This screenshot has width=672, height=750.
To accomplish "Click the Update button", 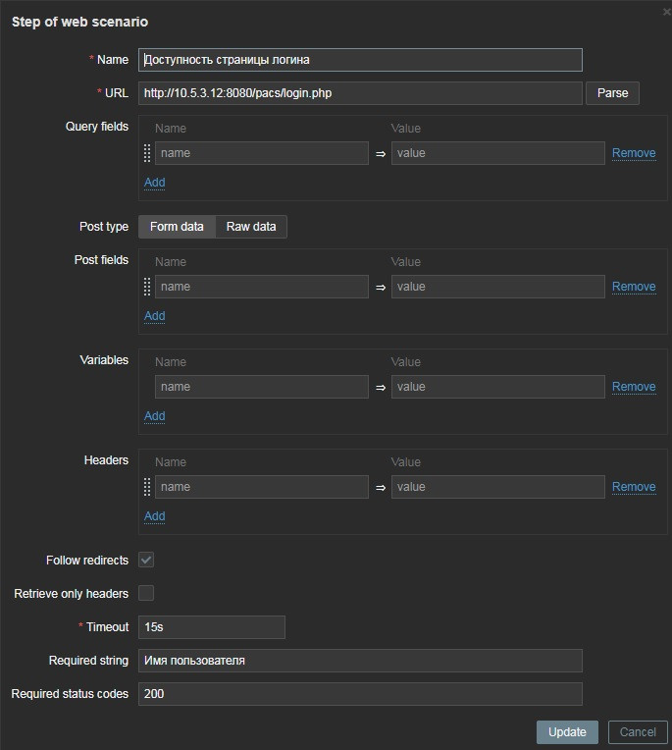I will coord(567,732).
